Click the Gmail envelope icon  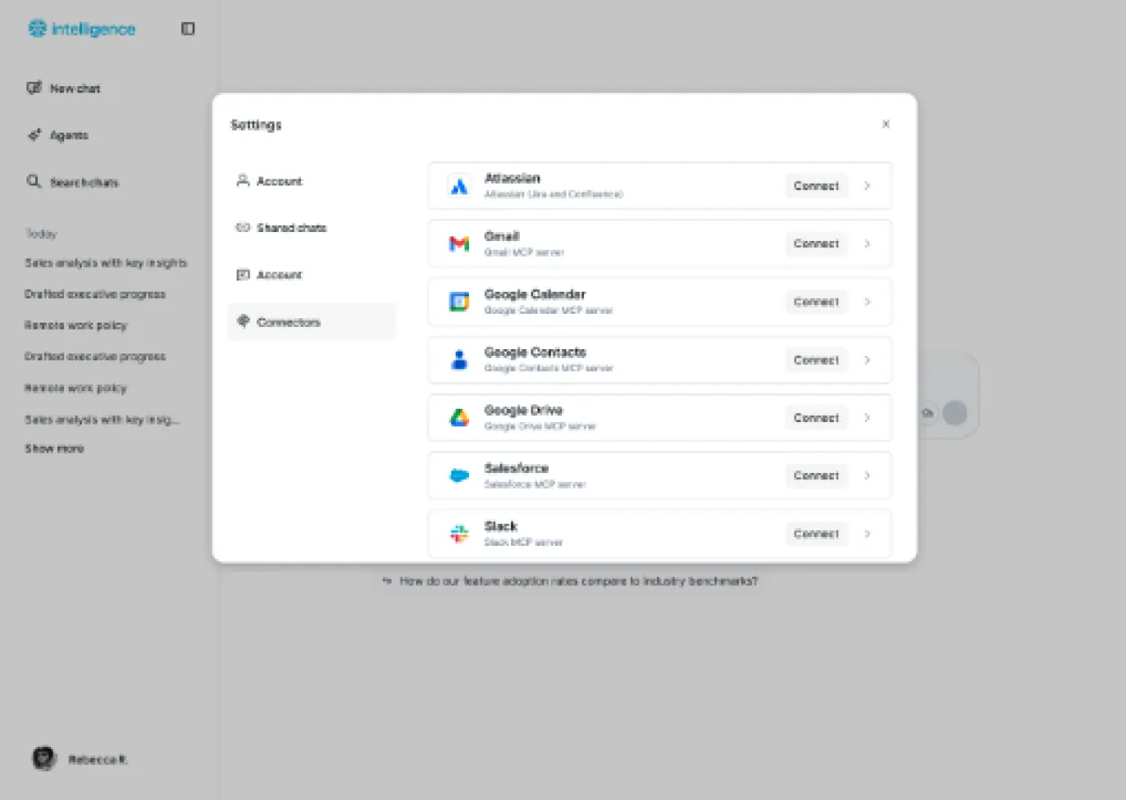(459, 244)
